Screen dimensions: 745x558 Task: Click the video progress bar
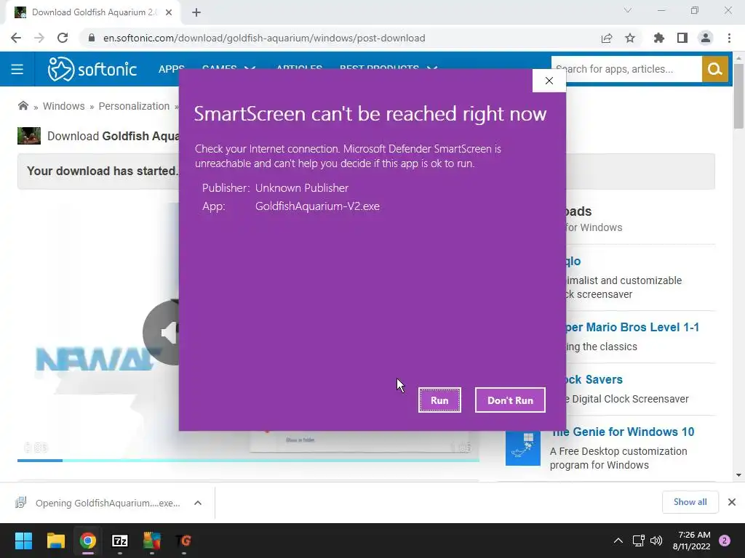248,460
